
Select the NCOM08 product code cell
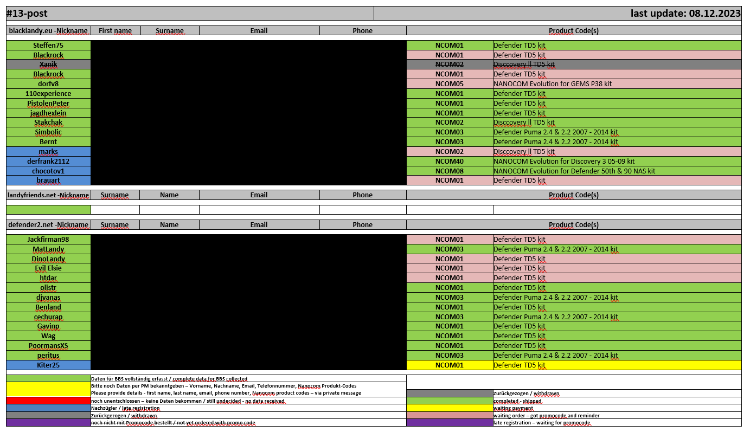(450, 171)
